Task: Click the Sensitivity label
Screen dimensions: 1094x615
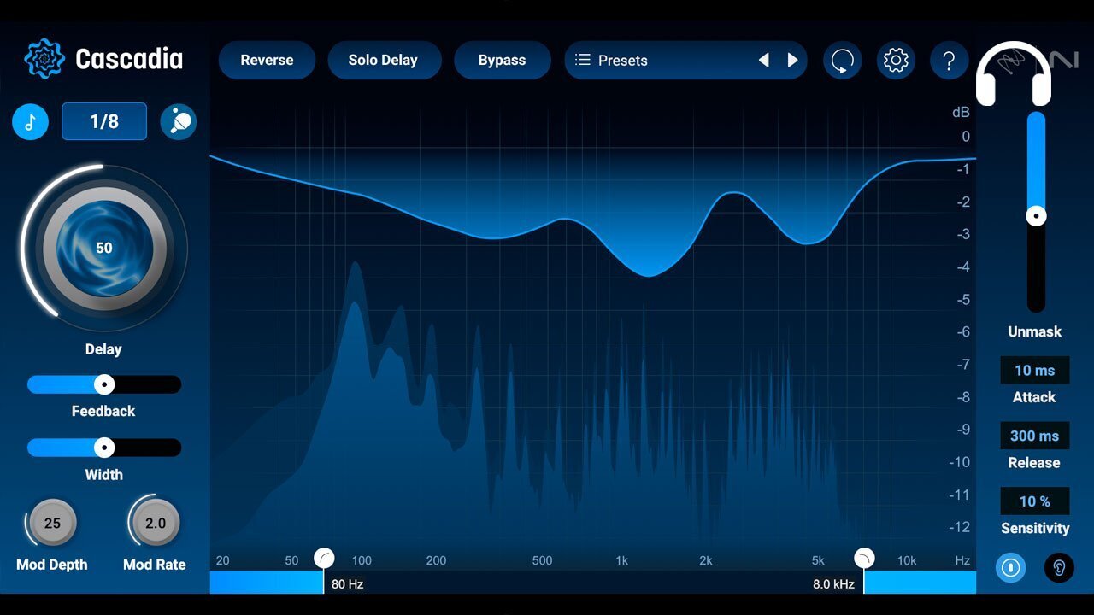Action: 1035,528
